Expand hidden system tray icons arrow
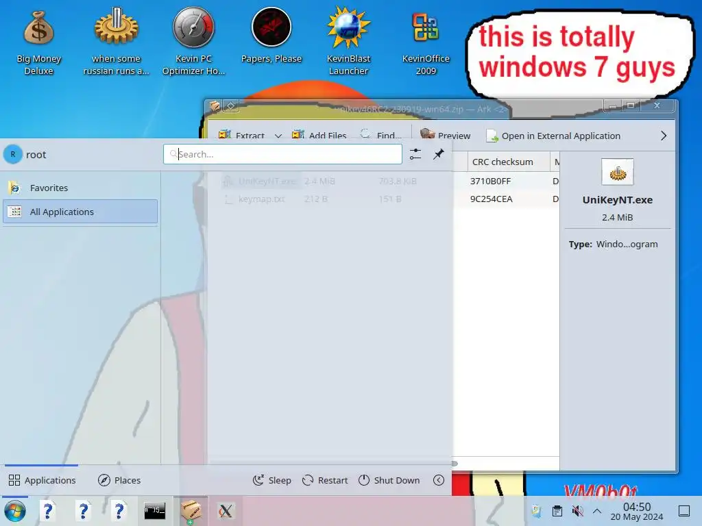Screen dimensions: 702x526 (597, 511)
